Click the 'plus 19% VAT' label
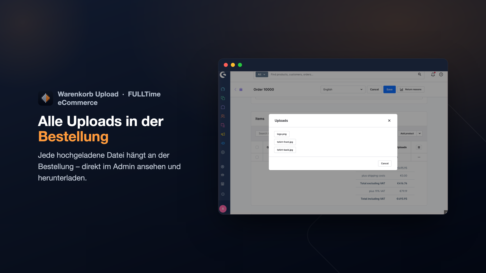The width and height of the screenshot is (486, 273). point(377,191)
